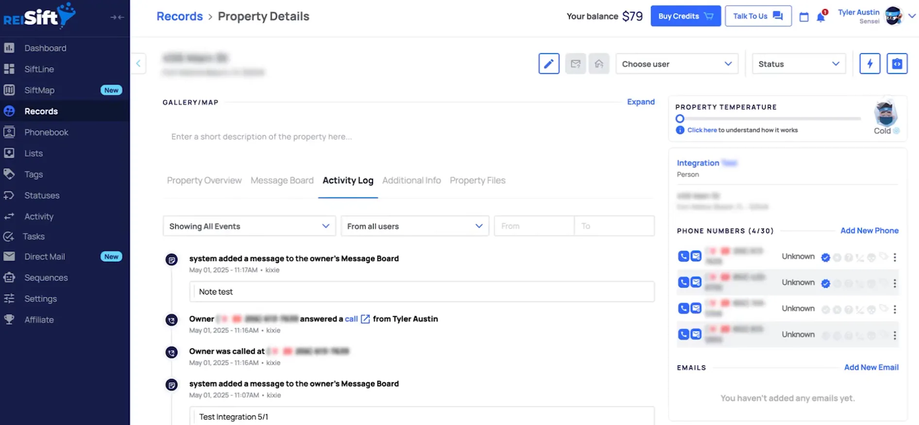Viewport: 919px width, 425px height.
Task: Switch to the Property Overview tab
Action: click(x=204, y=180)
